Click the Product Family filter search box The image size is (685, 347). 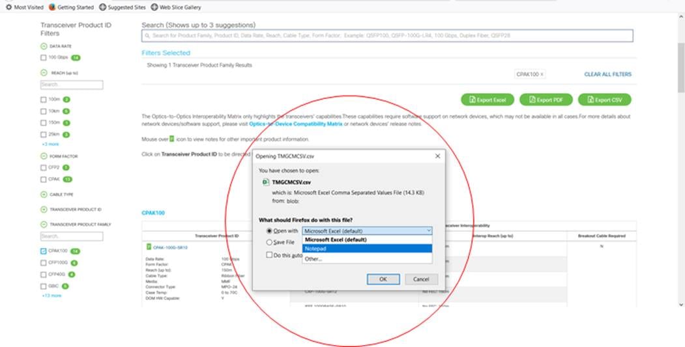(72, 236)
